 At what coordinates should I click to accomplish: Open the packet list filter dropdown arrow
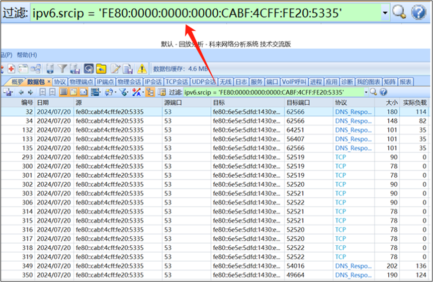click(x=366, y=92)
